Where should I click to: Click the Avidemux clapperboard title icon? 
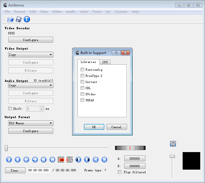click(5, 5)
